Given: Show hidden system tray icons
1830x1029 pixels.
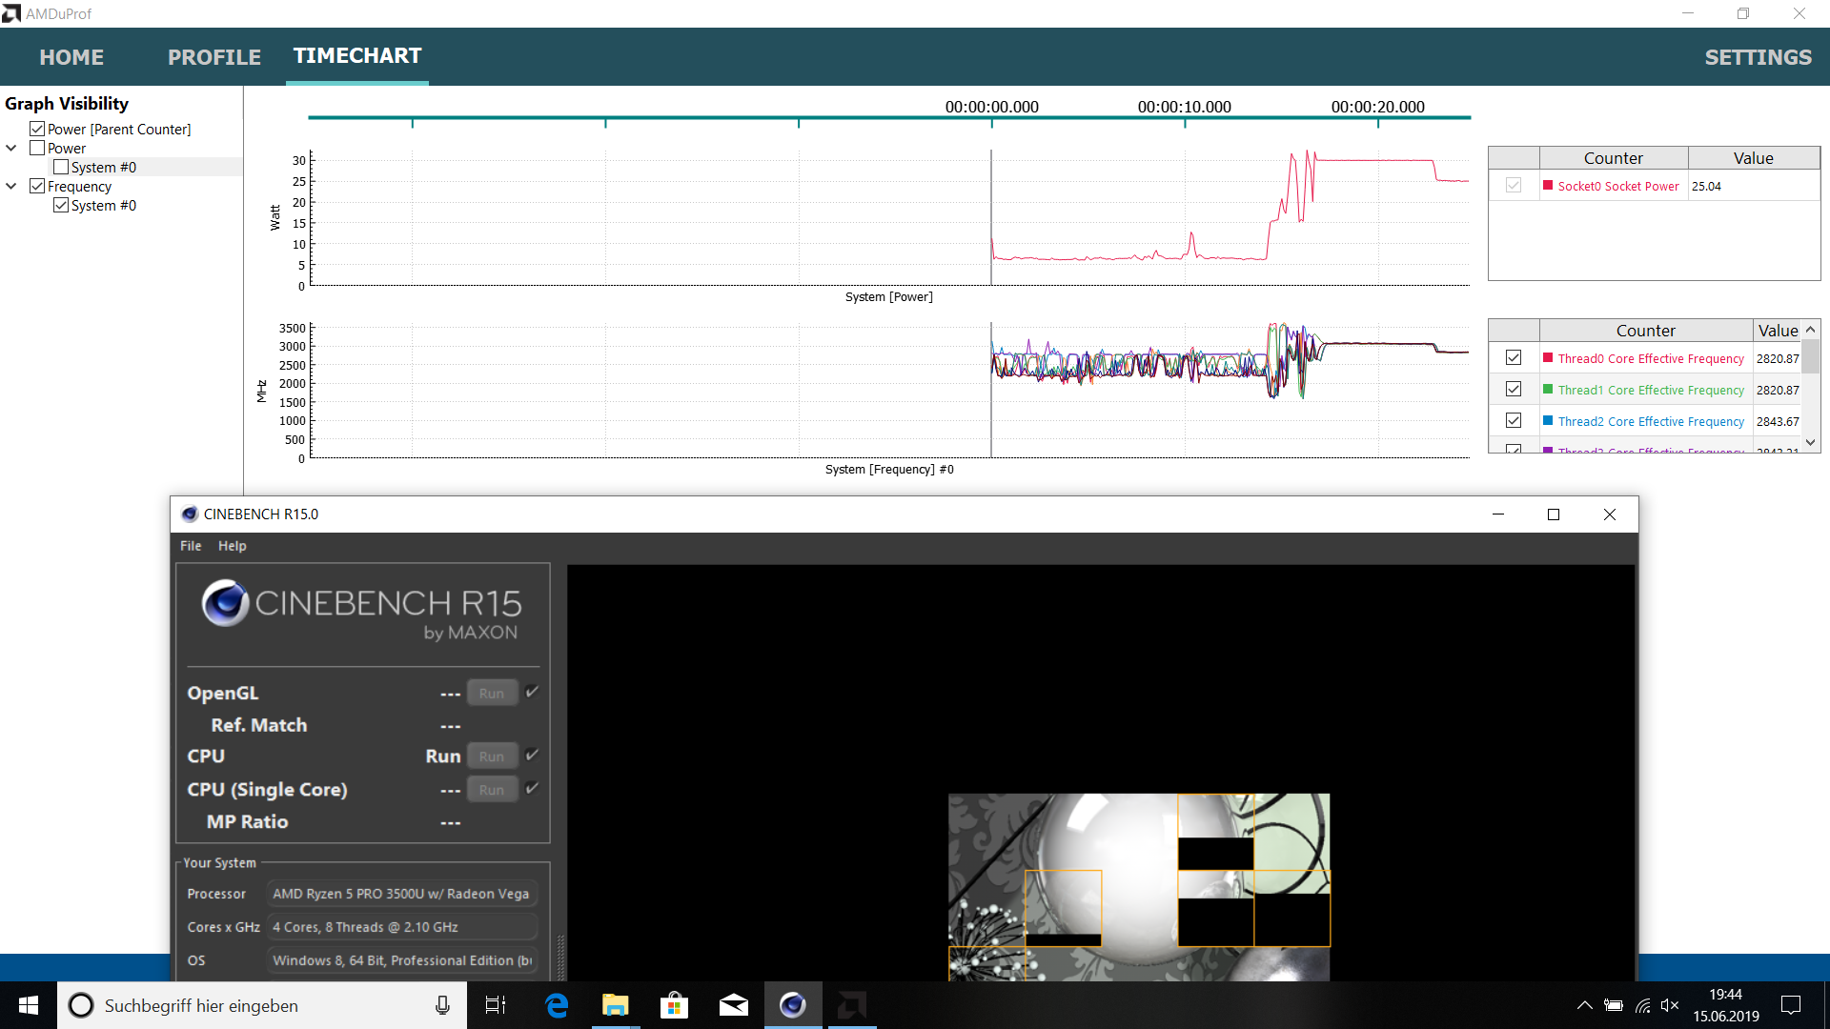Looking at the screenshot, I should pyautogui.click(x=1584, y=1005).
